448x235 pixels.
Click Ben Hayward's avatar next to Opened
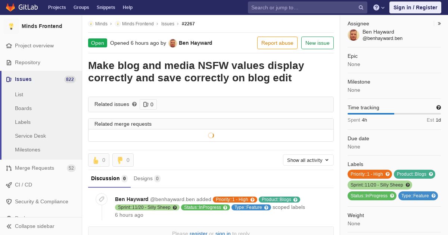coord(172,43)
